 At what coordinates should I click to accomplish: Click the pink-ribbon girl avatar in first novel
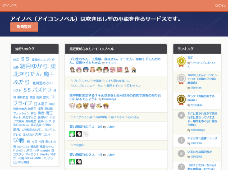click(79, 69)
